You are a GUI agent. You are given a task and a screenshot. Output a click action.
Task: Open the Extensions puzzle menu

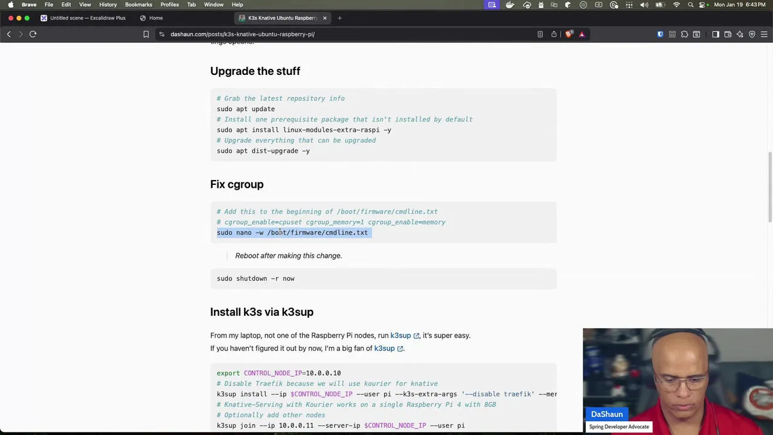click(x=684, y=34)
